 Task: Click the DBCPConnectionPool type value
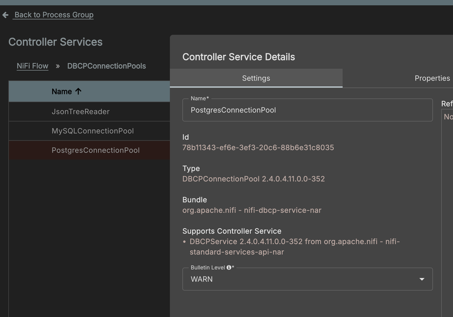click(253, 179)
